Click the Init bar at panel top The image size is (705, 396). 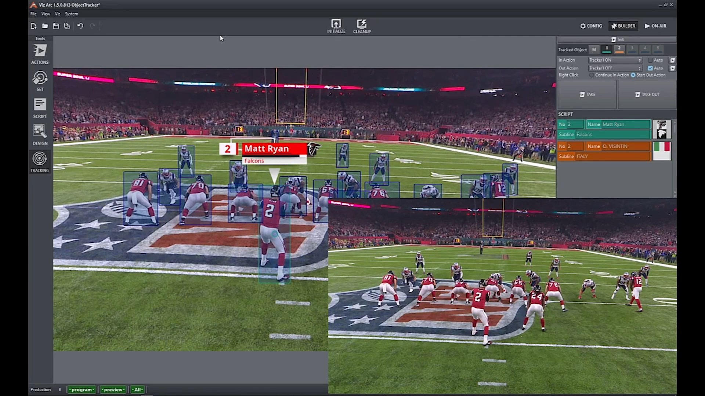coord(617,39)
